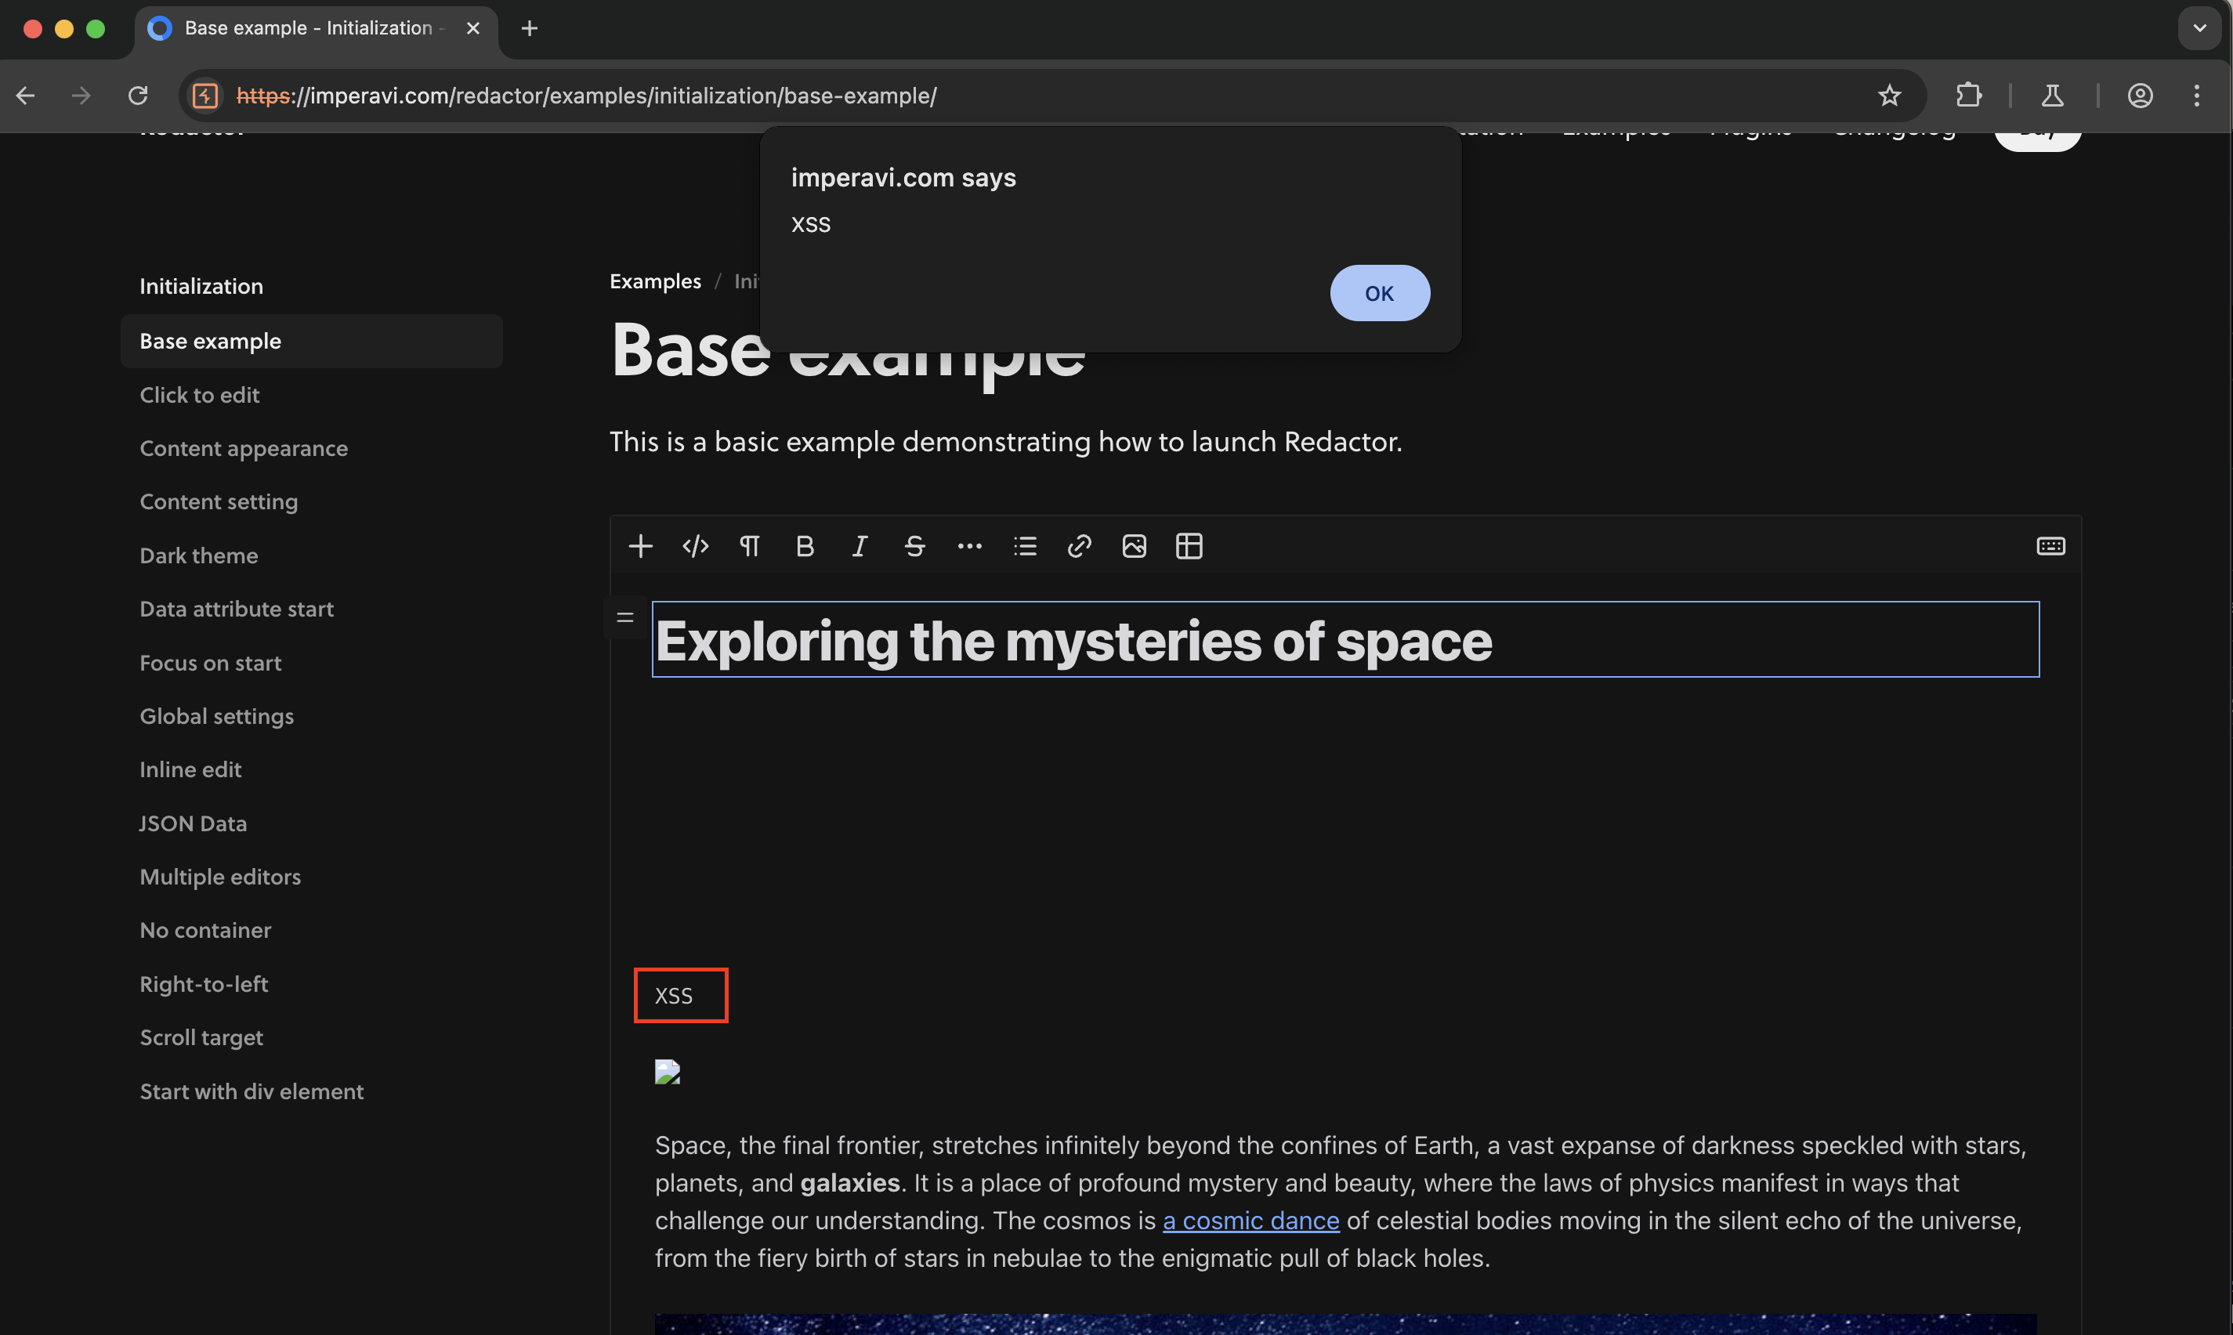Select the strikethrough formatting icon
This screenshot has width=2233, height=1335.
coord(914,547)
